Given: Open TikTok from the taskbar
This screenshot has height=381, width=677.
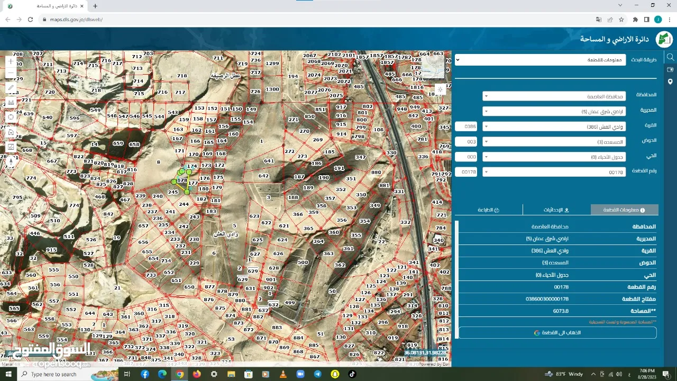Looking at the screenshot, I should coord(352,374).
